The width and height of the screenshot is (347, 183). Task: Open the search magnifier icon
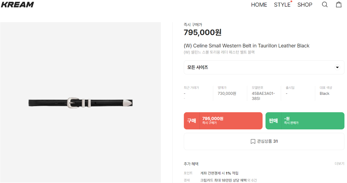tap(325, 5)
